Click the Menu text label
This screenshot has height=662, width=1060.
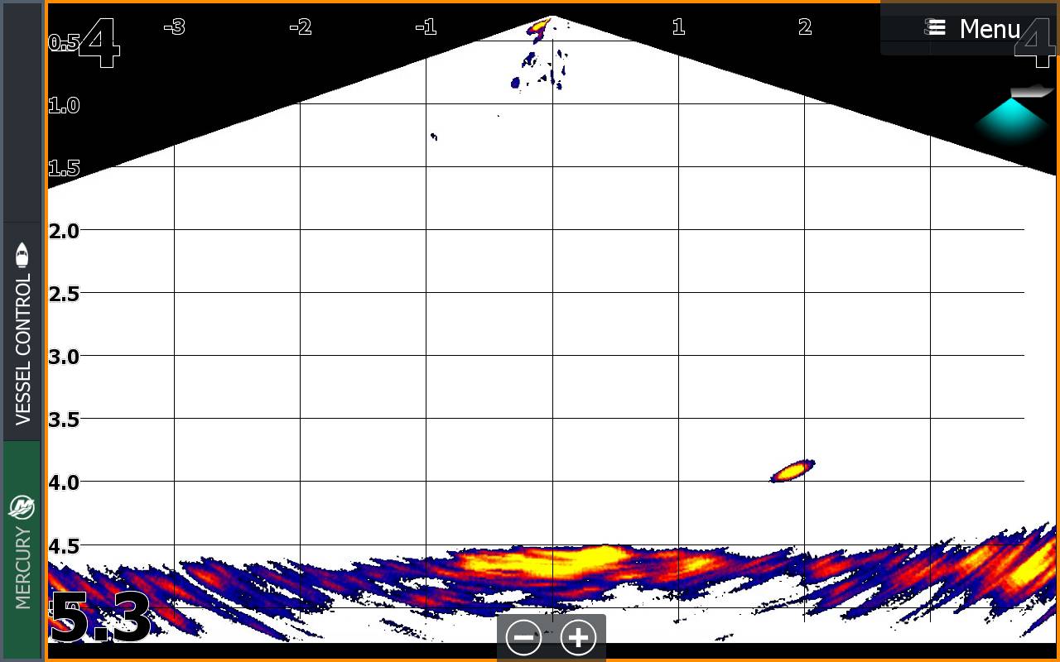989,29
